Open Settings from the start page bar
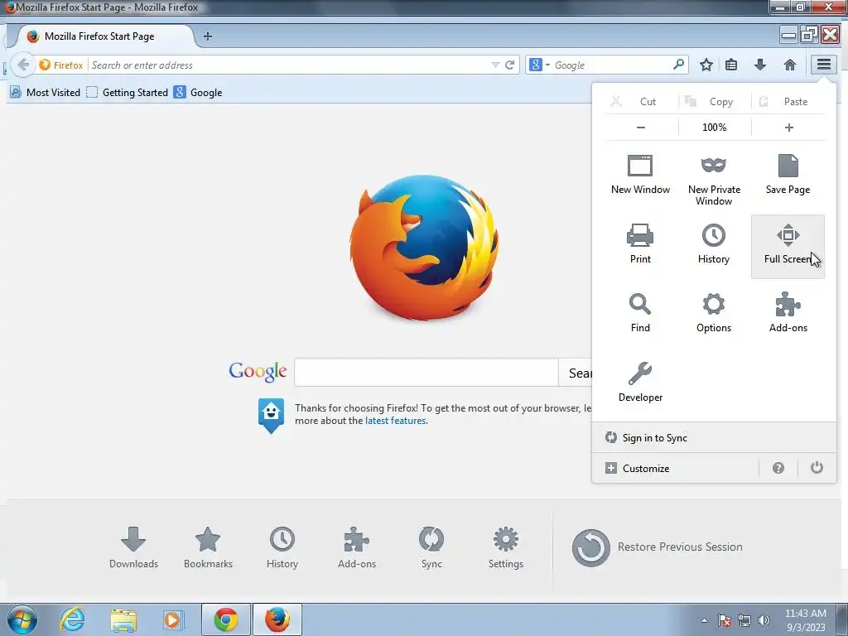Image resolution: width=848 pixels, height=636 pixels. tap(506, 547)
